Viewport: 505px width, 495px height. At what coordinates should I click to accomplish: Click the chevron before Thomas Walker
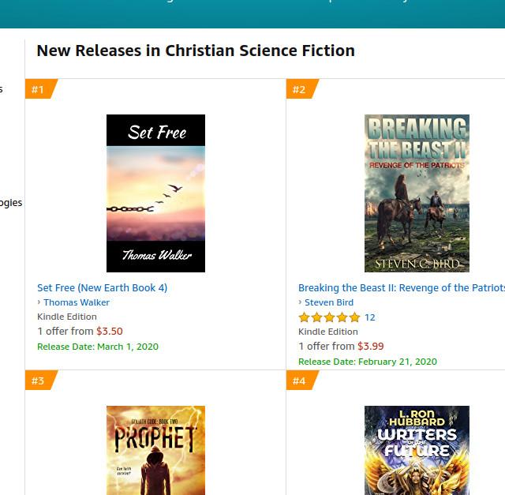39,302
